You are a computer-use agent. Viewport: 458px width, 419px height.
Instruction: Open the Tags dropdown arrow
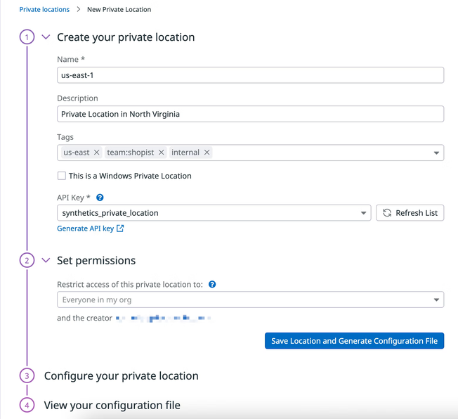(x=436, y=153)
